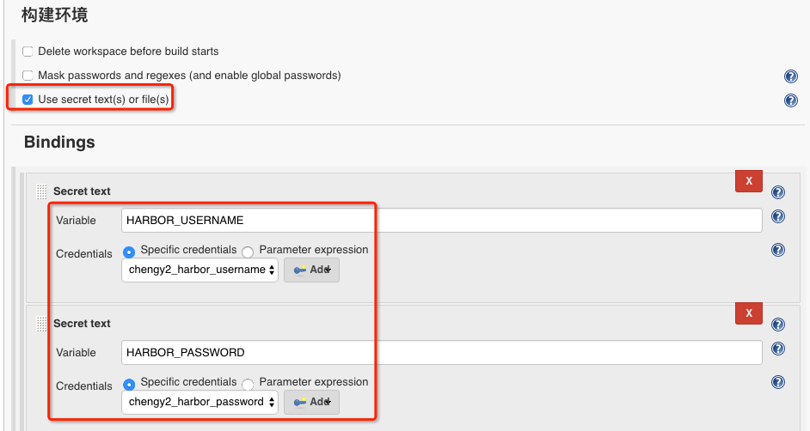Image resolution: width=810 pixels, height=431 pixels.
Task: Open help for chengy2_harbor_username credentials row
Action: pyautogui.click(x=777, y=250)
